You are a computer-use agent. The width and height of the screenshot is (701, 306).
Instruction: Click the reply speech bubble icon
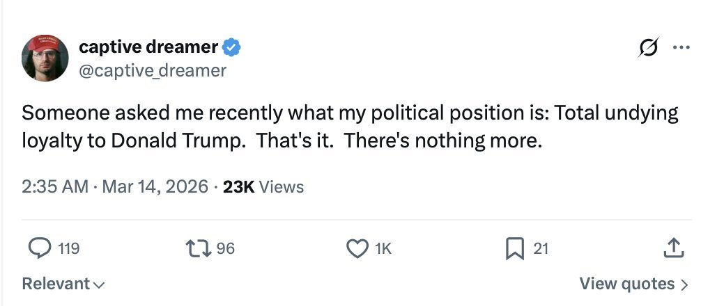(39, 248)
